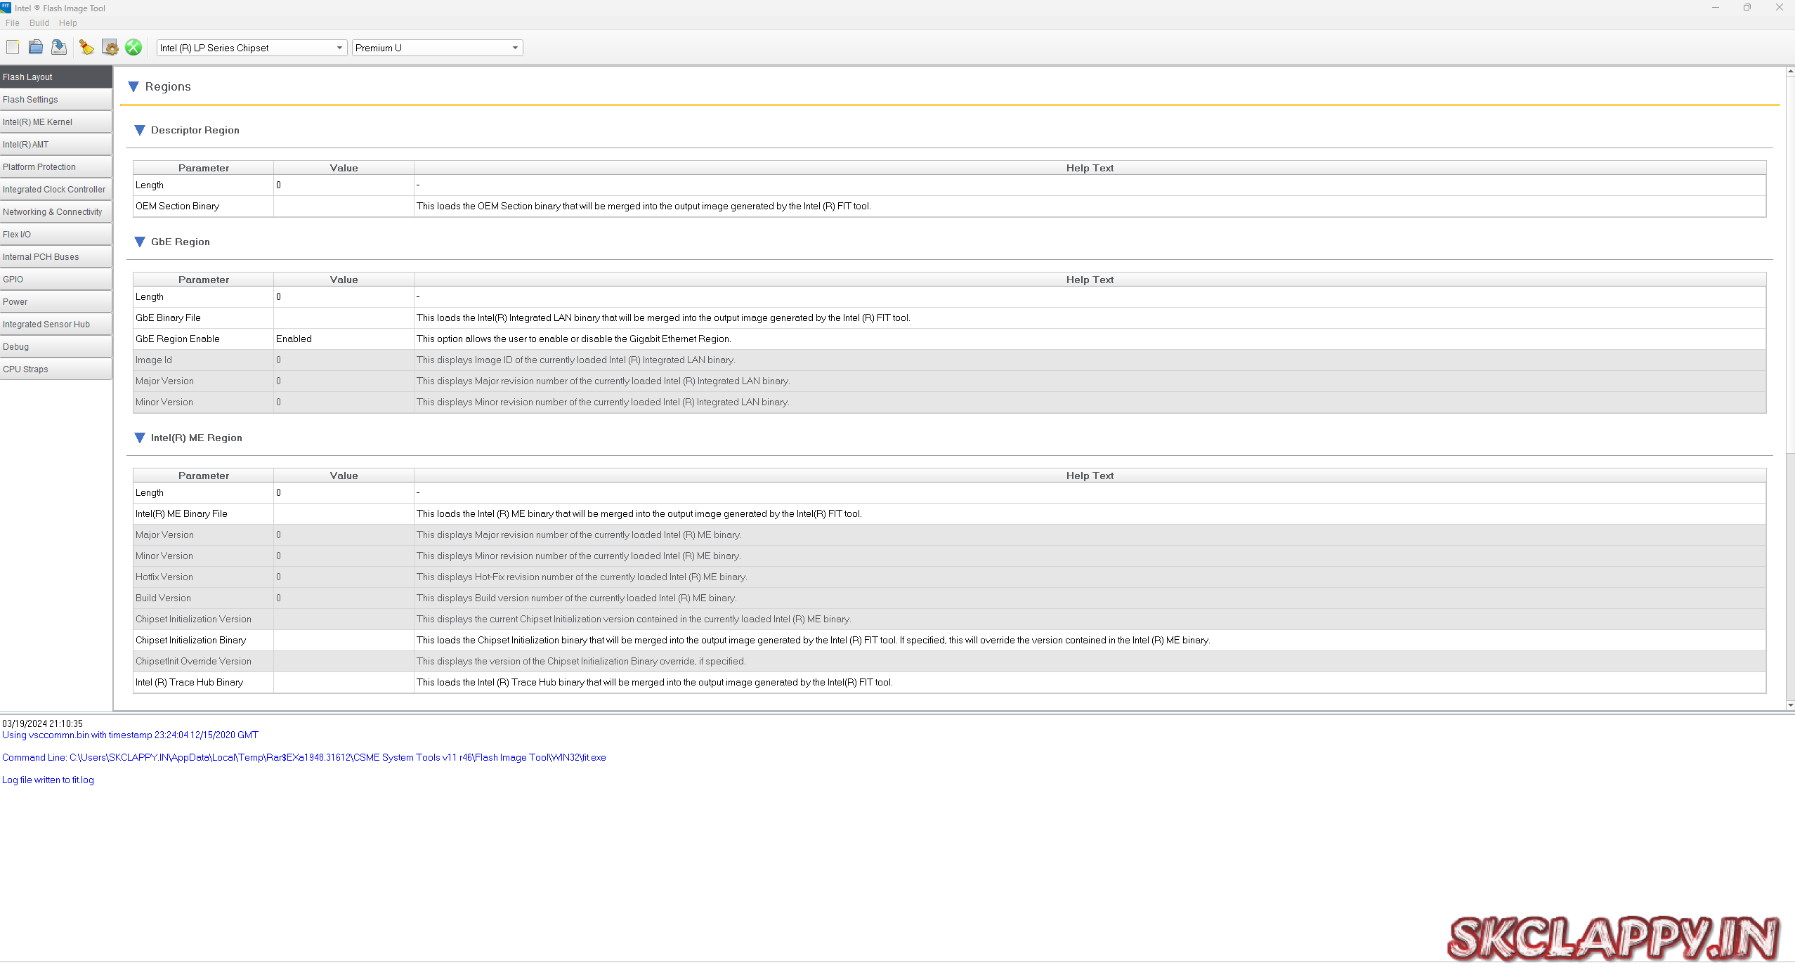The height and width of the screenshot is (977, 1795).
Task: Click the vertical scrollbar down arrow
Action: [1790, 705]
